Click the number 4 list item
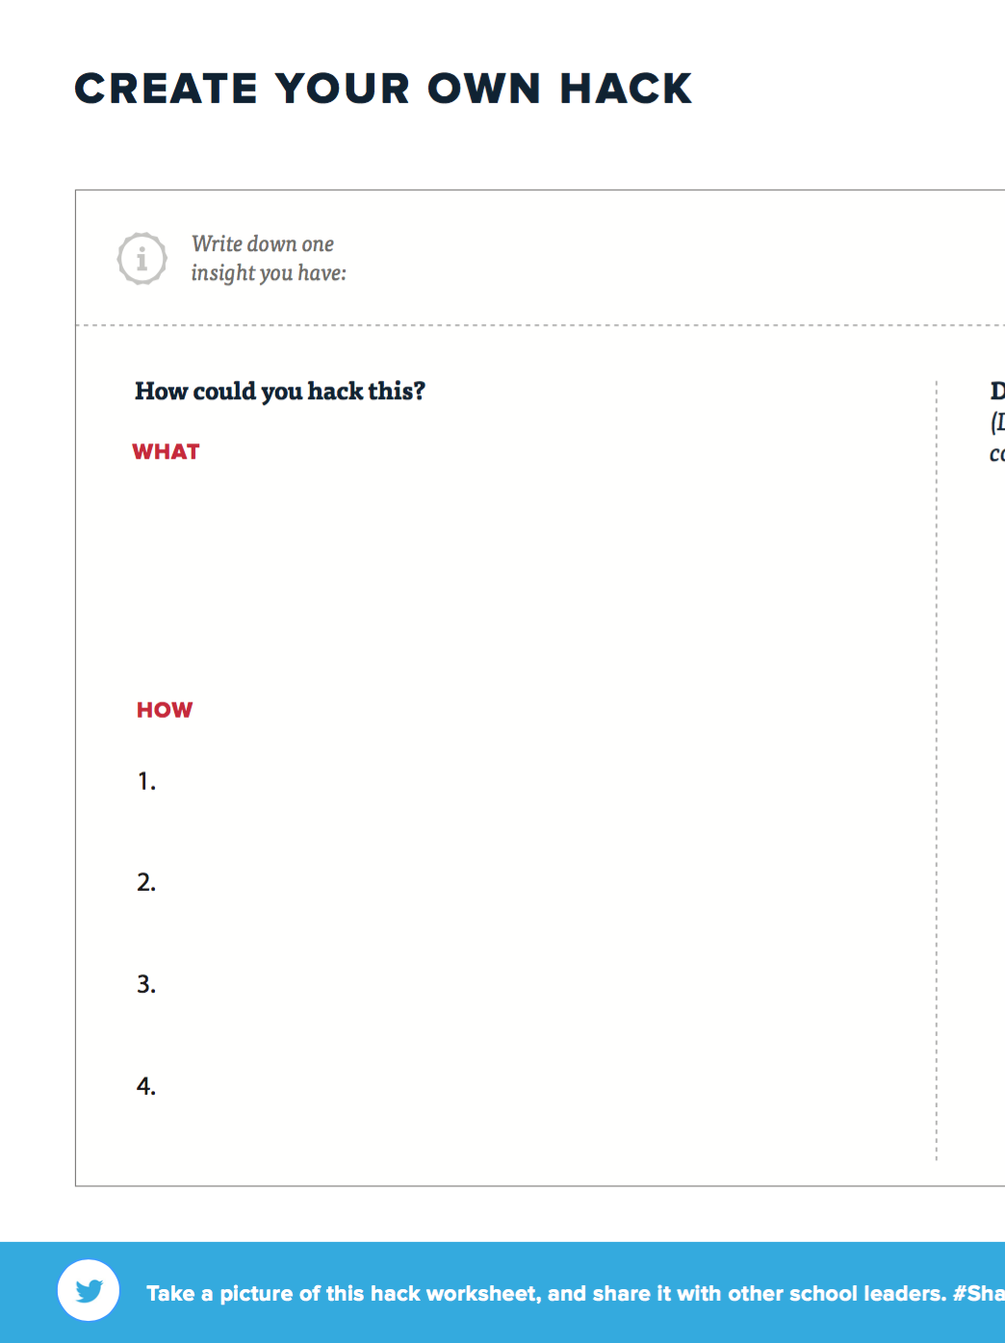The height and width of the screenshot is (1343, 1005). pyautogui.click(x=146, y=1086)
